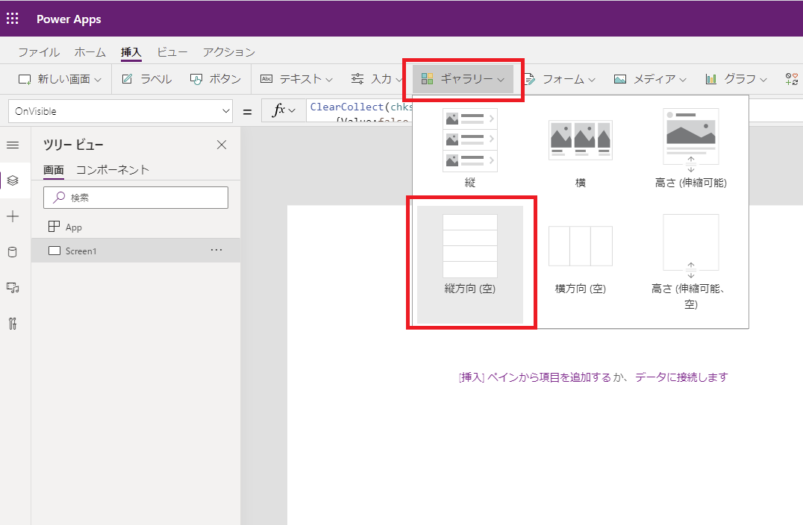Open the ビュー menu
The width and height of the screenshot is (803, 525).
pos(172,51)
